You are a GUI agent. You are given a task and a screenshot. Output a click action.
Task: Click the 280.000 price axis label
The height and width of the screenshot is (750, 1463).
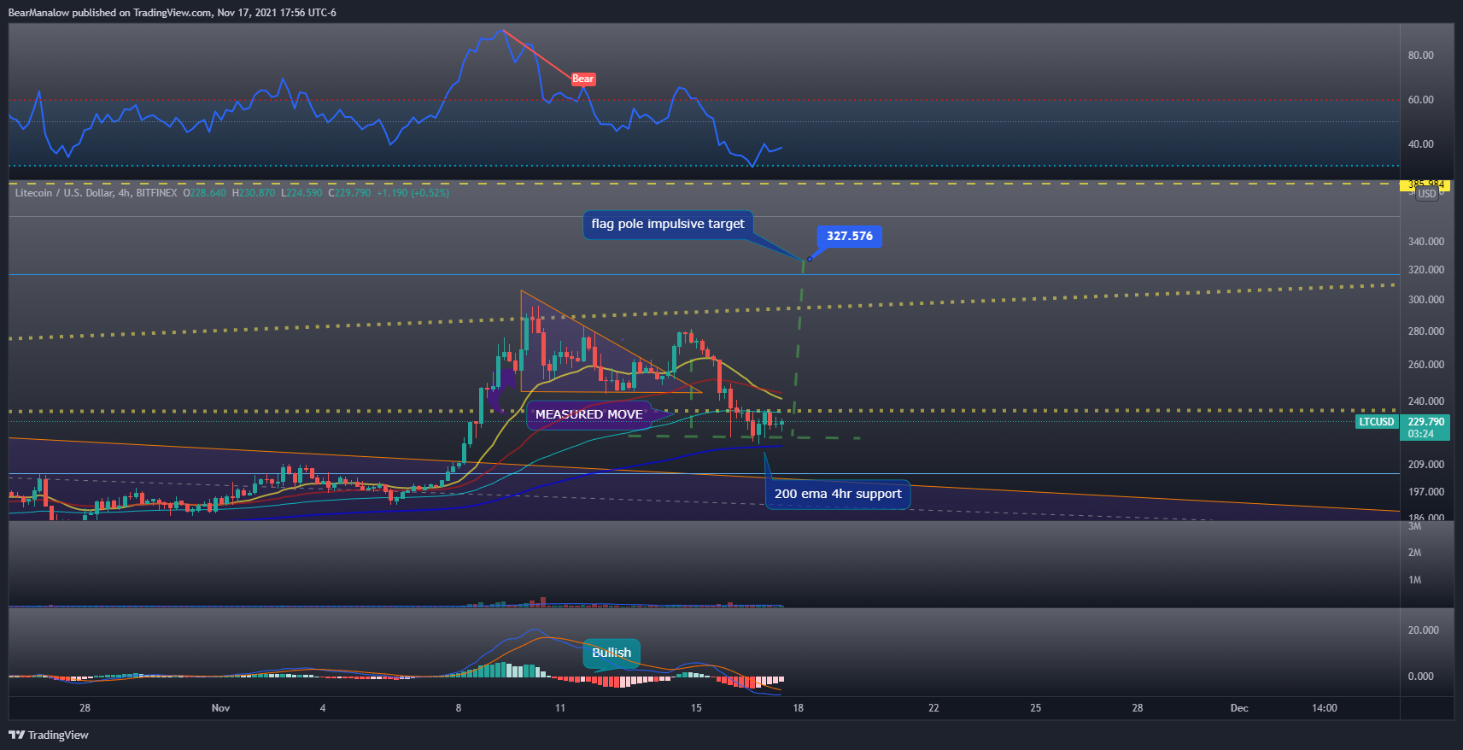1426,331
